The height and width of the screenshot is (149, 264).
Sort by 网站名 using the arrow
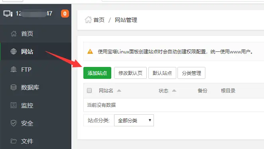(119, 91)
